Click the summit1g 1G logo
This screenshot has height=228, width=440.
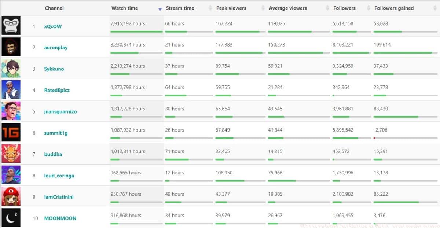point(11,132)
